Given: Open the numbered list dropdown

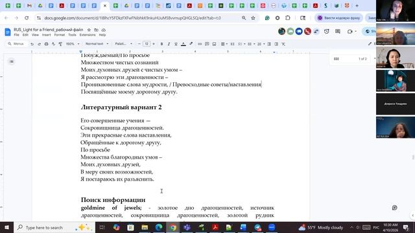Looking at the screenshot, I should [261, 44].
